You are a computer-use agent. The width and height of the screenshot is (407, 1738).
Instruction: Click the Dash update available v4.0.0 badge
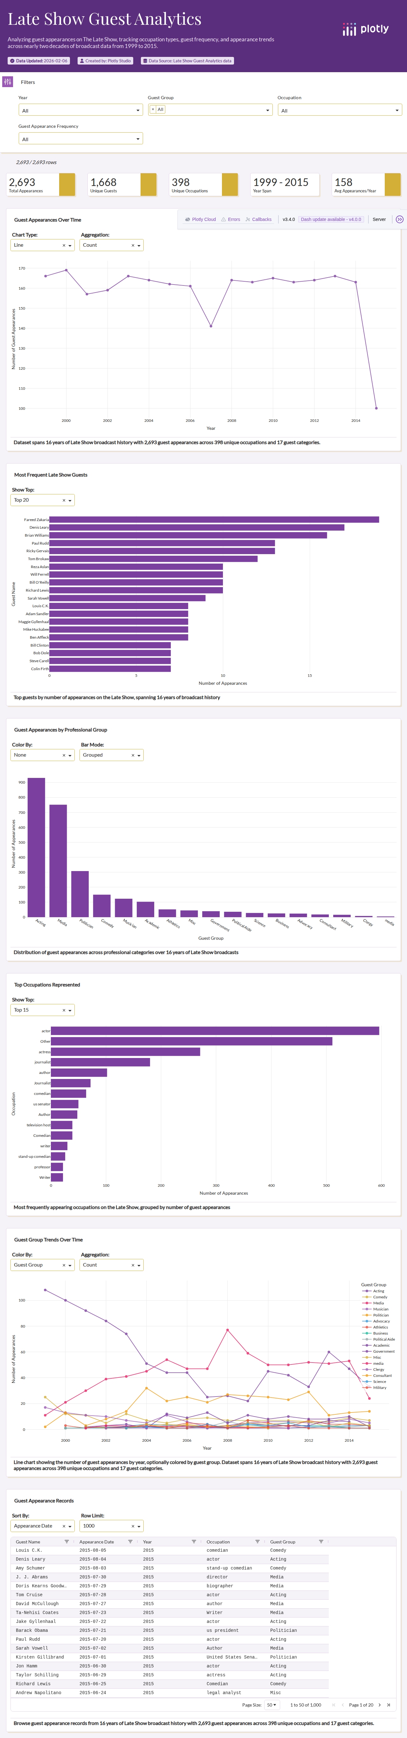331,219
